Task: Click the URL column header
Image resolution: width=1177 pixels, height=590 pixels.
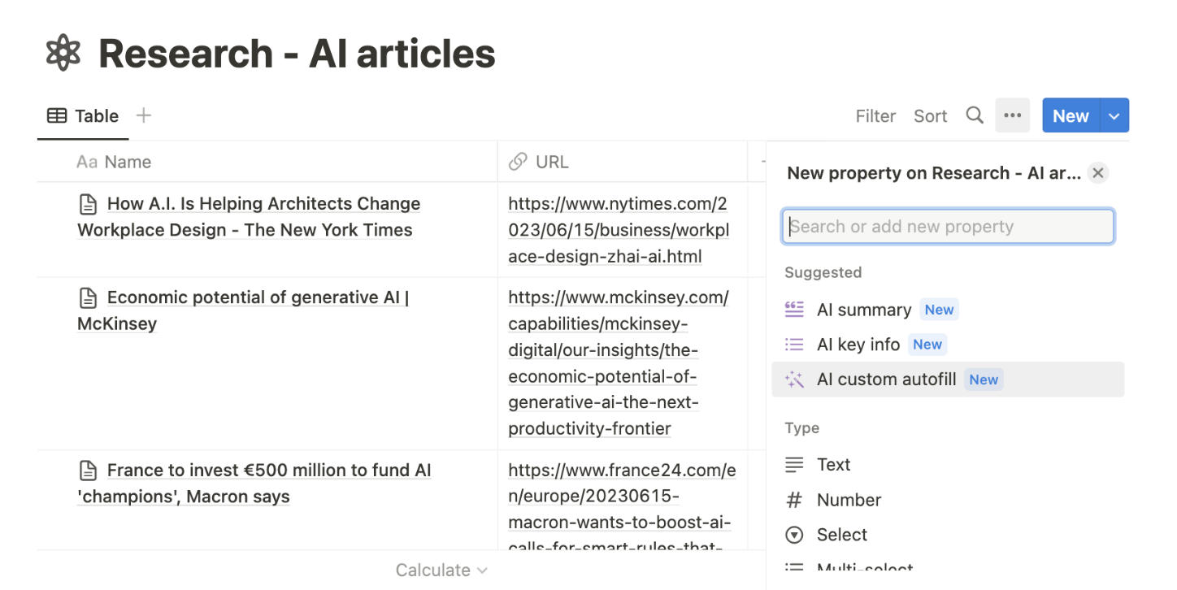Action: coord(551,162)
